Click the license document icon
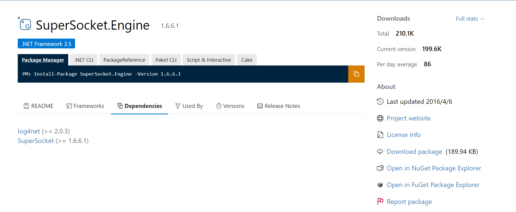Viewport: 516px width, 212px height. point(380,135)
